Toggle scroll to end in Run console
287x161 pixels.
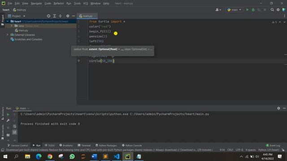pyautogui.click(x=15, y=132)
